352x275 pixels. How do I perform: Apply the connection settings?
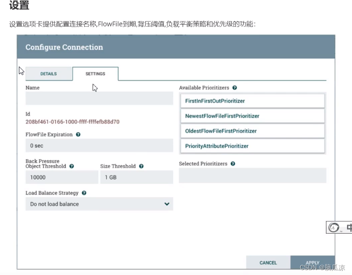tap(312, 262)
